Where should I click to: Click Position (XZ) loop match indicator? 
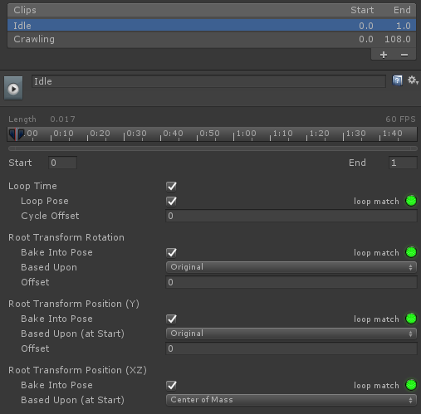411,385
